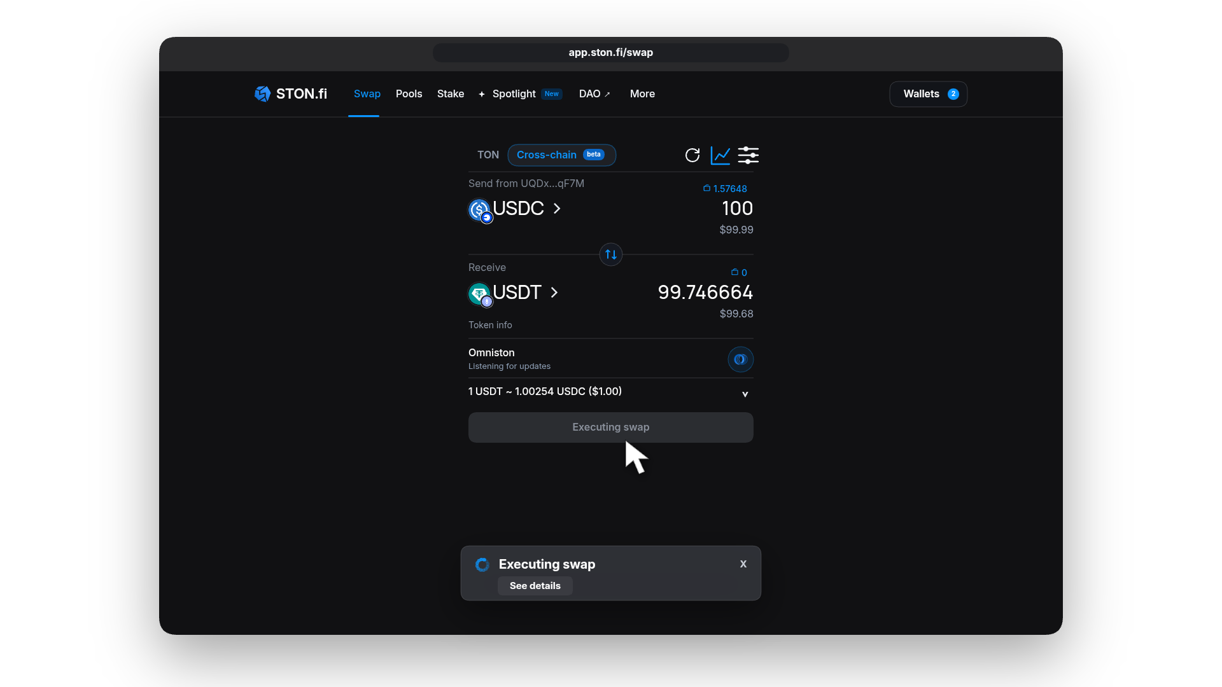Click the Omniston round icon
Viewport: 1222px width, 687px height.
click(741, 359)
